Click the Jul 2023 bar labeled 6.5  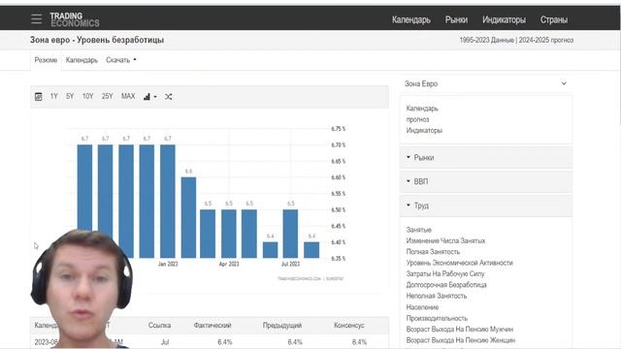[290, 234]
